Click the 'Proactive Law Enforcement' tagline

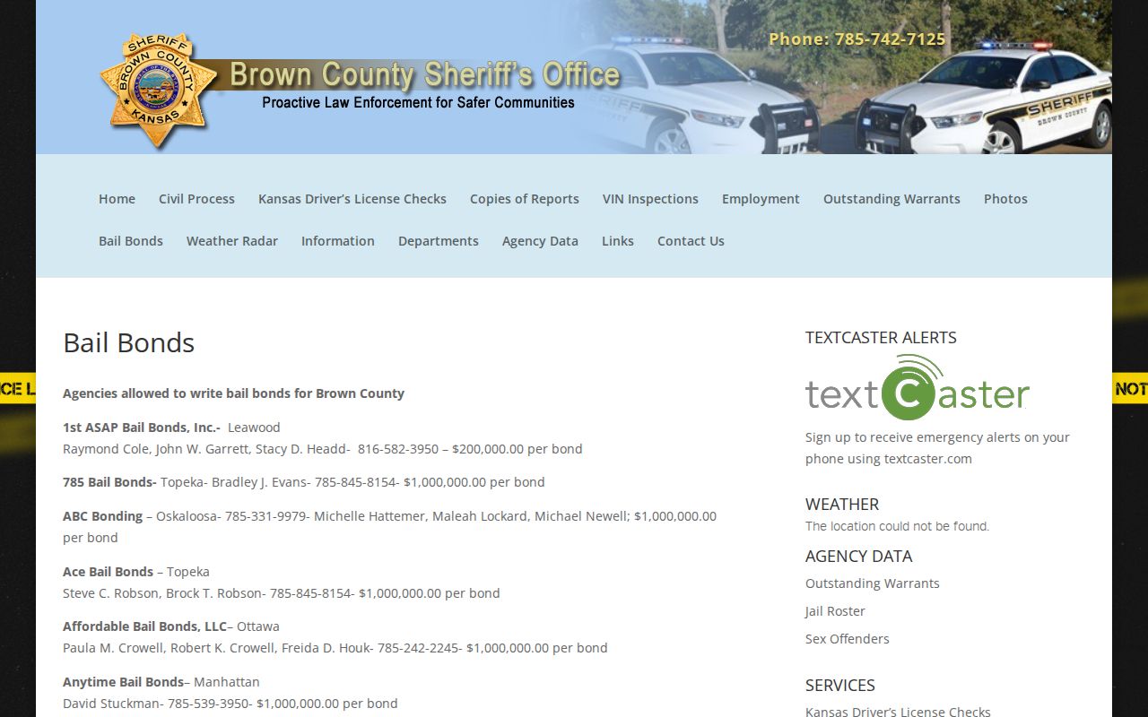[x=418, y=103]
